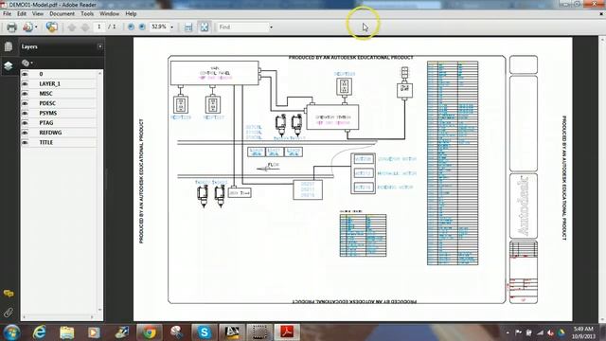Click the Print toolbar icon
The width and height of the screenshot is (606, 341).
coord(12,27)
